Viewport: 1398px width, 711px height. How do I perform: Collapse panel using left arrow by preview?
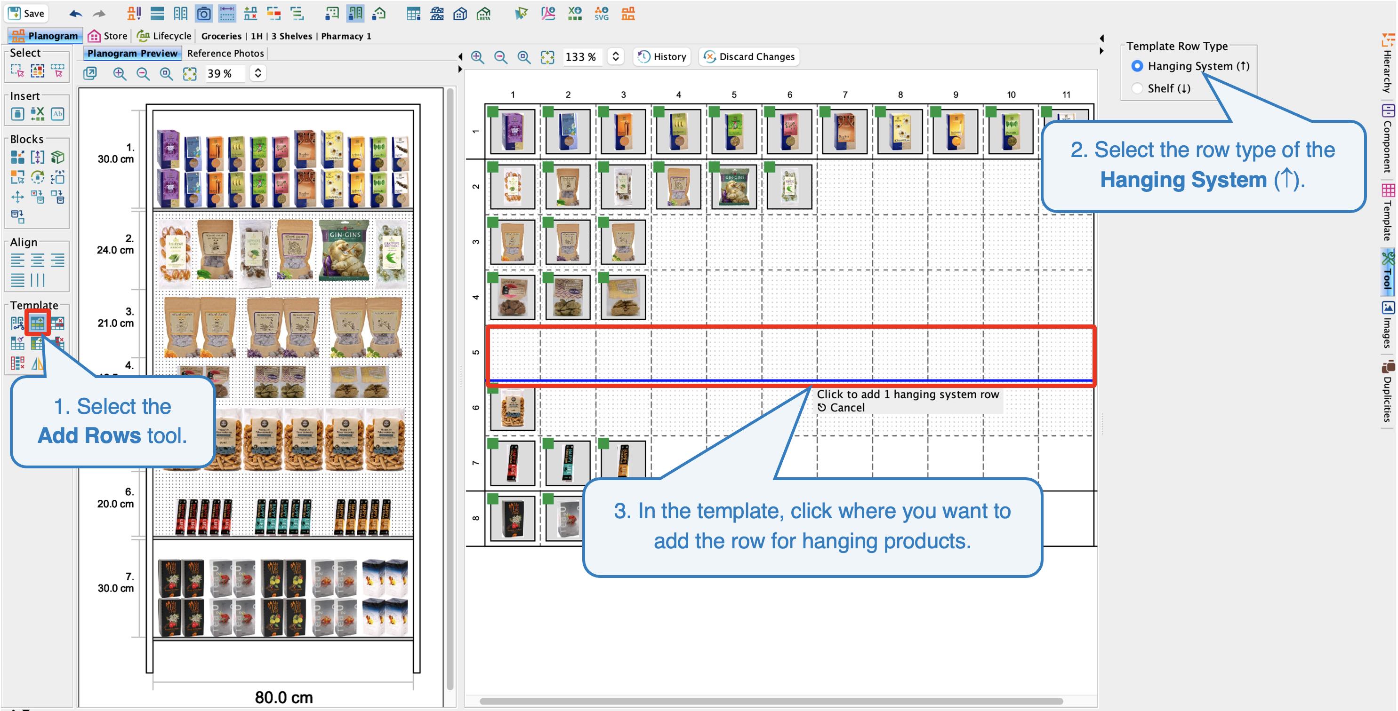[x=460, y=56]
